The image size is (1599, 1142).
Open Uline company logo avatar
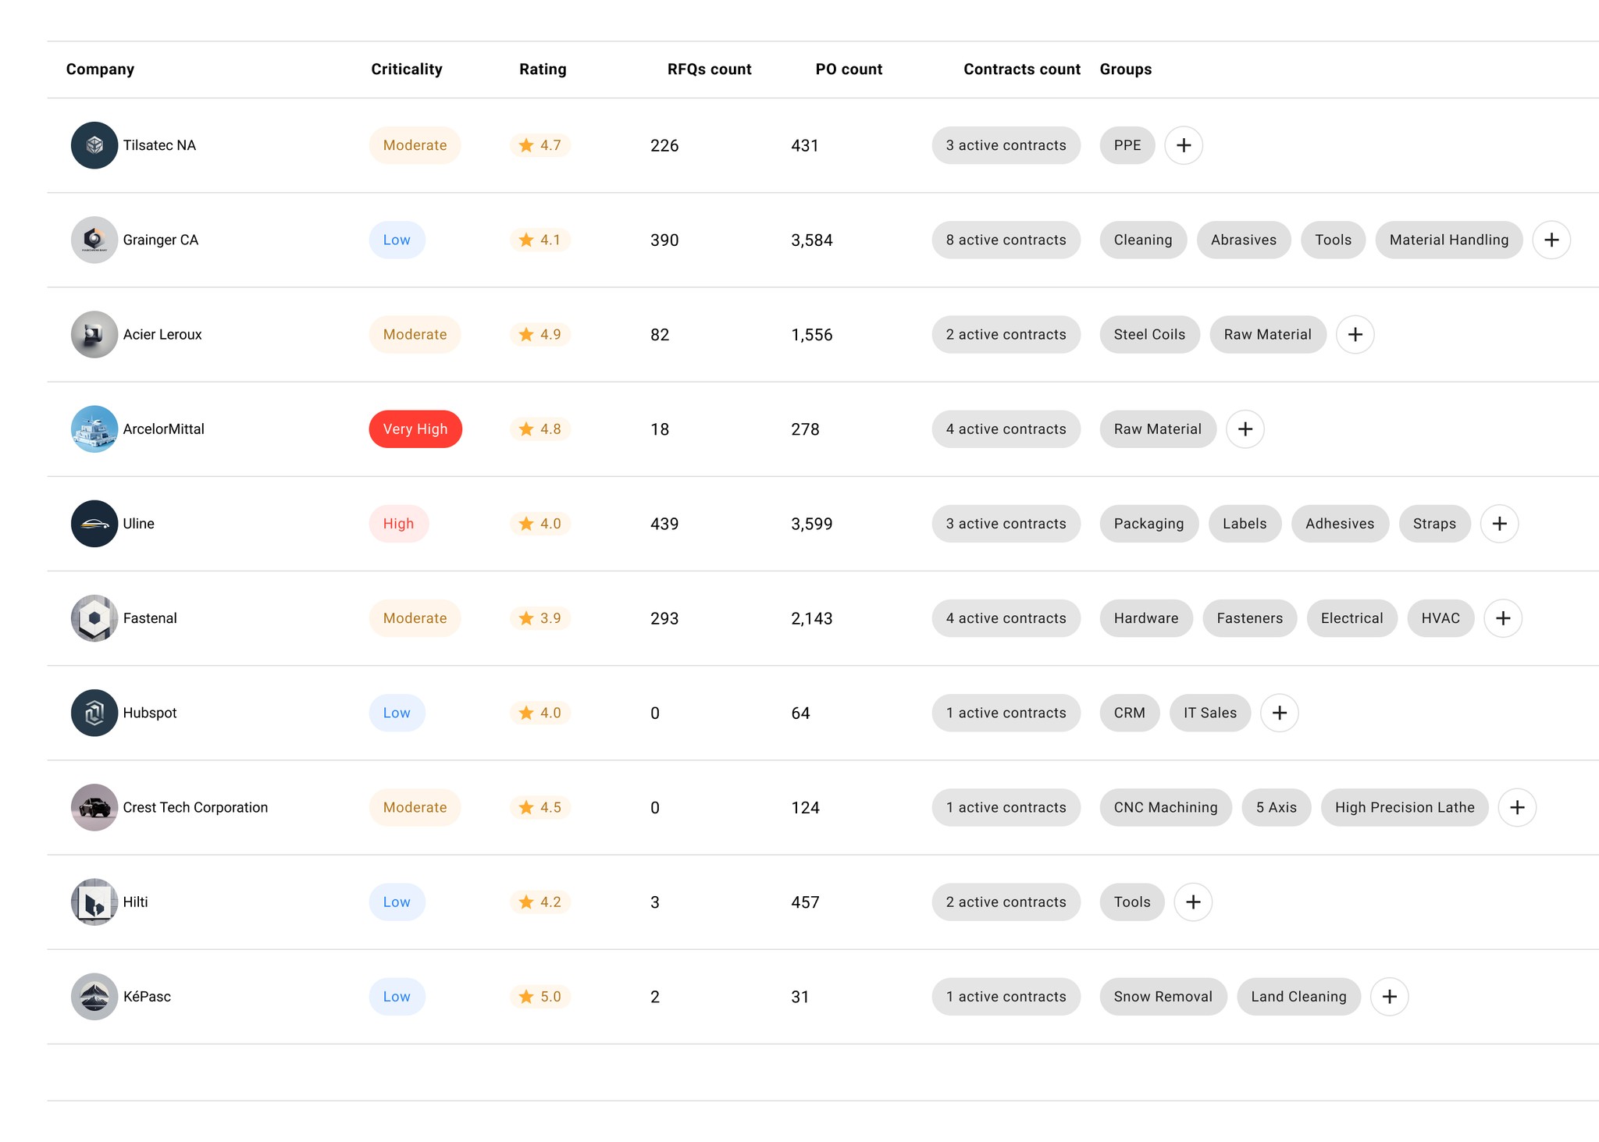(x=94, y=523)
